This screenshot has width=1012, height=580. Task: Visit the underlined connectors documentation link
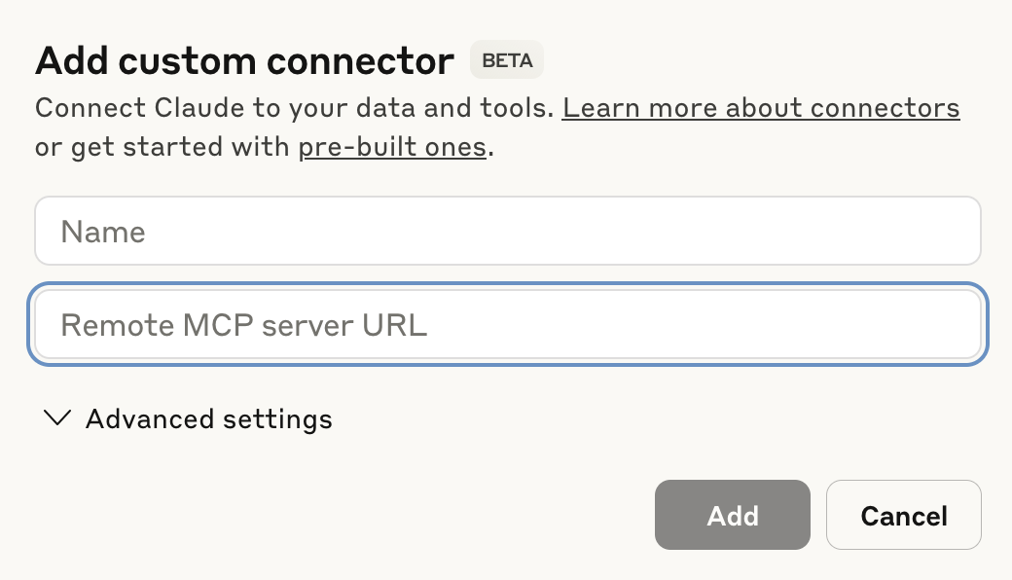point(761,107)
